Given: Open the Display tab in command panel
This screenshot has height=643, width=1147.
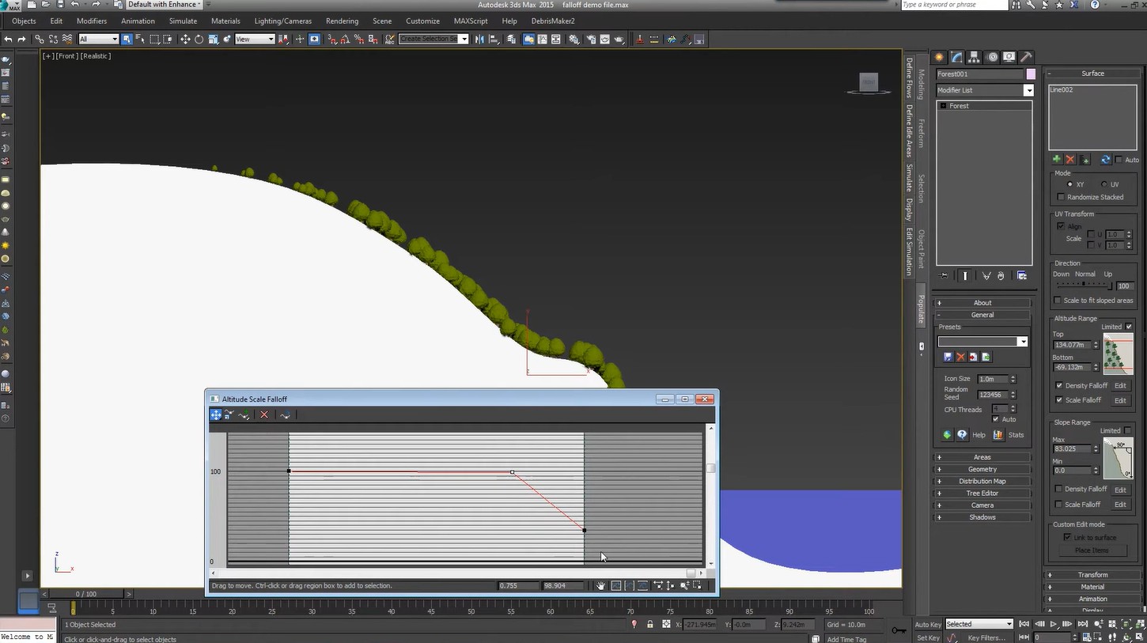Looking at the screenshot, I should 1009,57.
